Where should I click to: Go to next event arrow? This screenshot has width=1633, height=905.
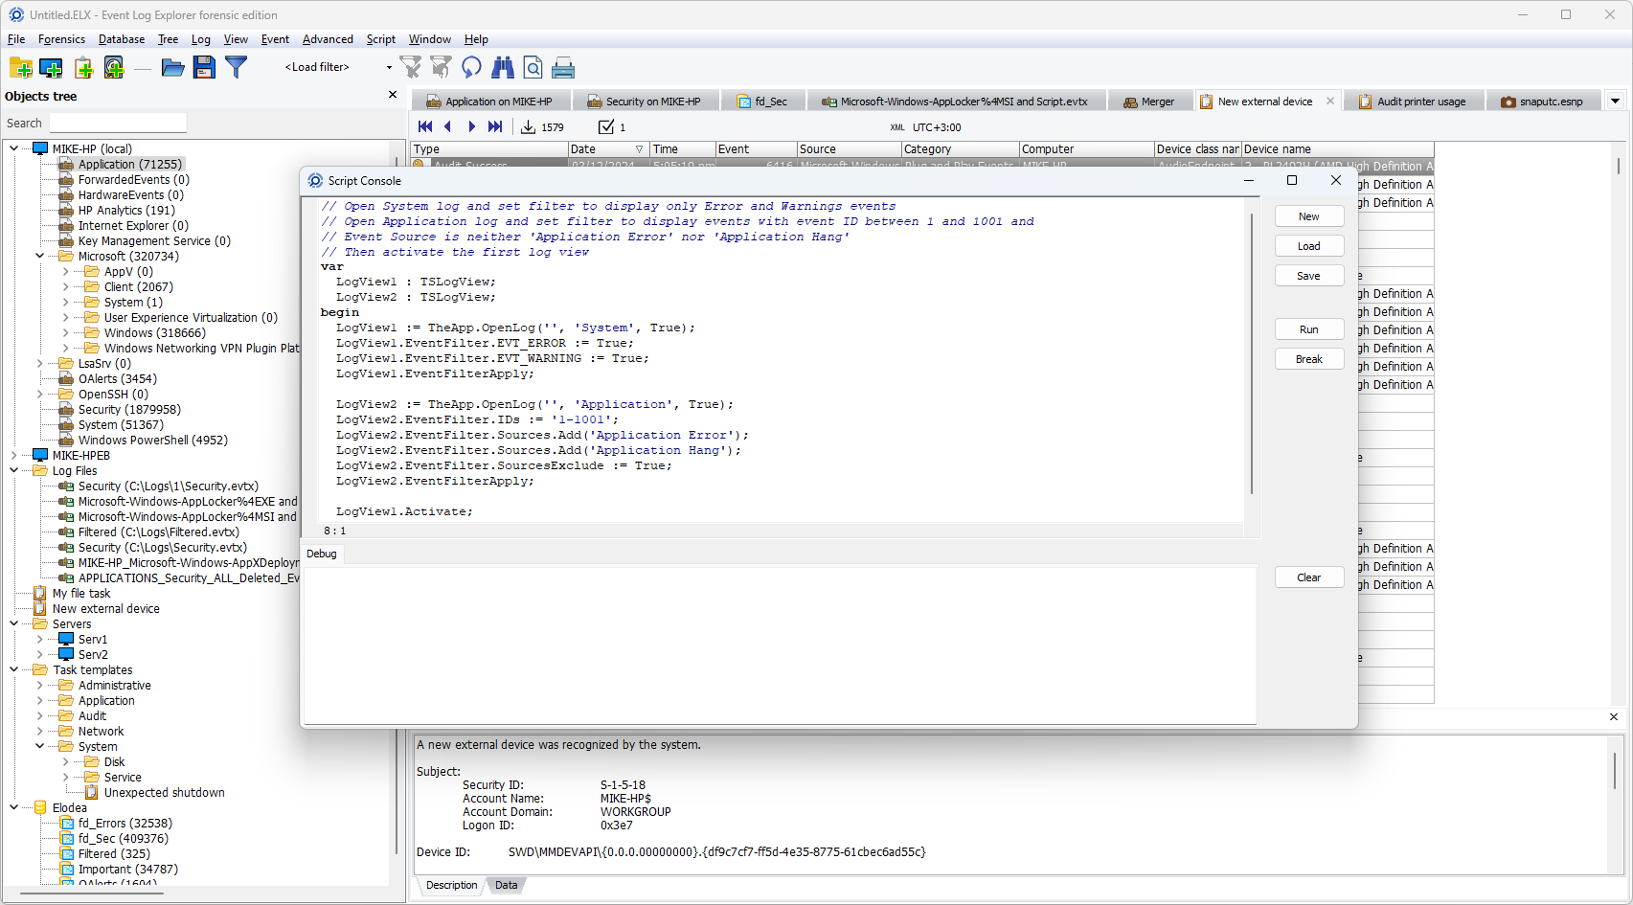(471, 126)
